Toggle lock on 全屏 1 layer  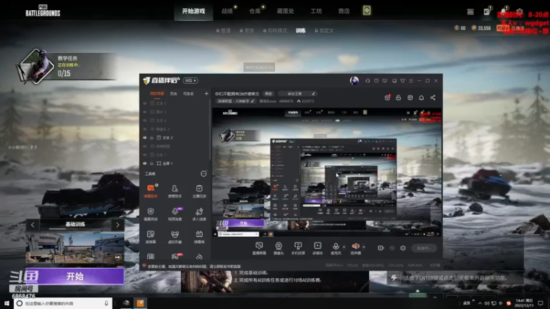pyautogui.click(x=151, y=163)
